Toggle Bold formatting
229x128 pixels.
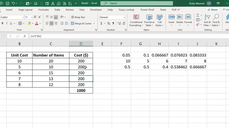click(x=3, y=23)
